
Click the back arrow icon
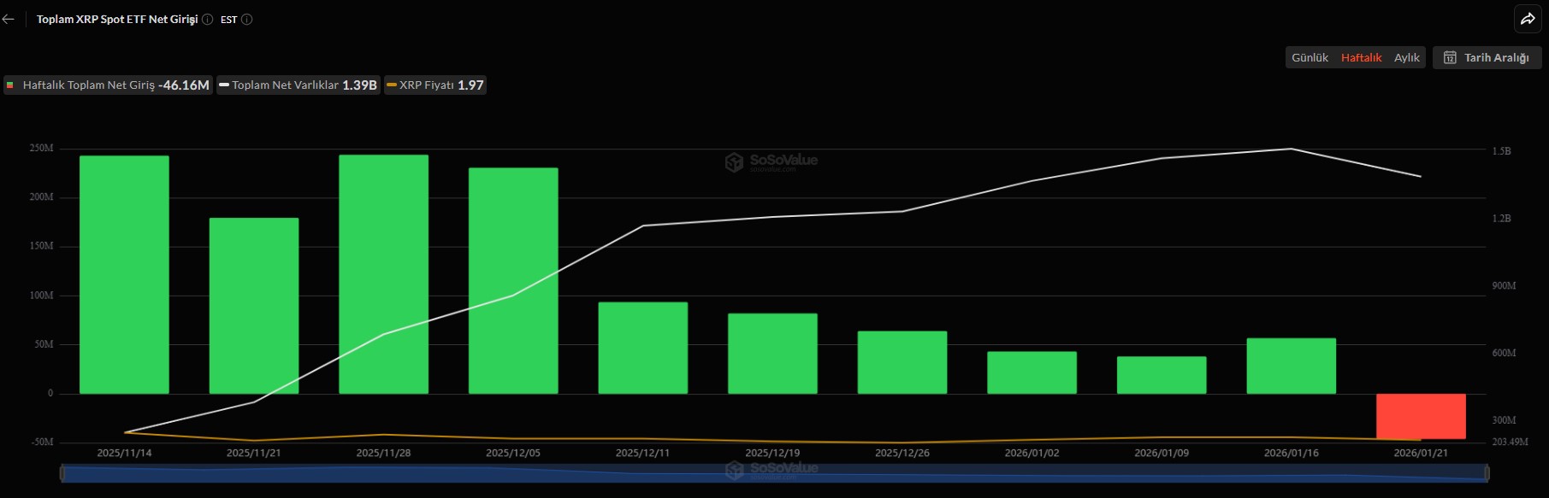click(9, 19)
